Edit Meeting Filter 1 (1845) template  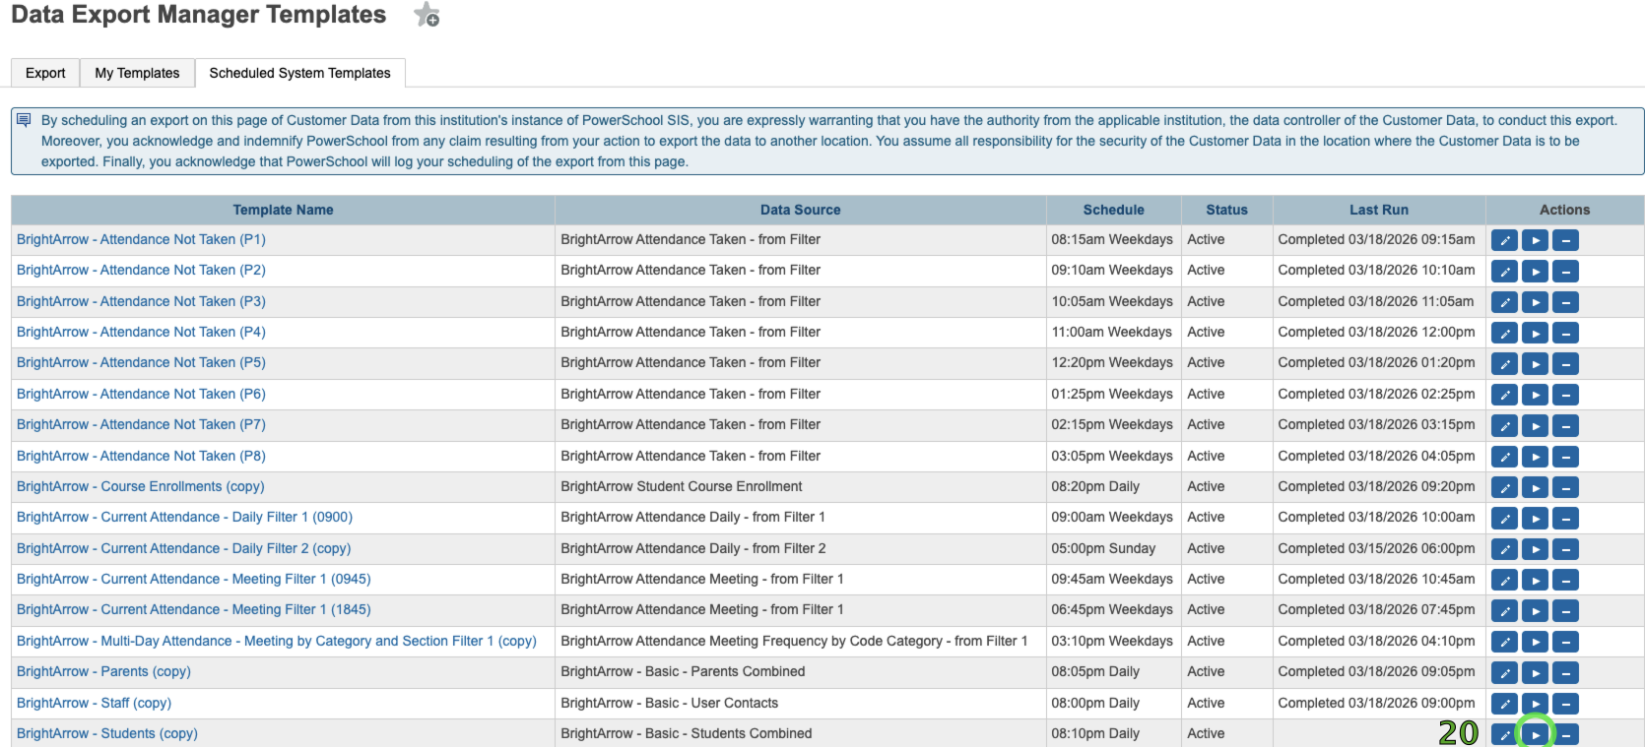[x=1504, y=611]
